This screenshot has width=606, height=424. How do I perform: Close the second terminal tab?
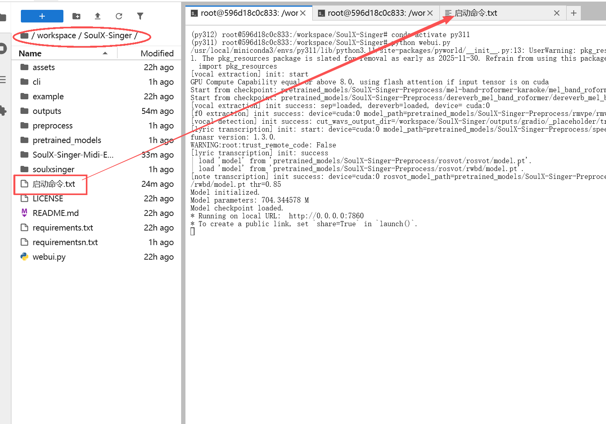click(x=430, y=13)
